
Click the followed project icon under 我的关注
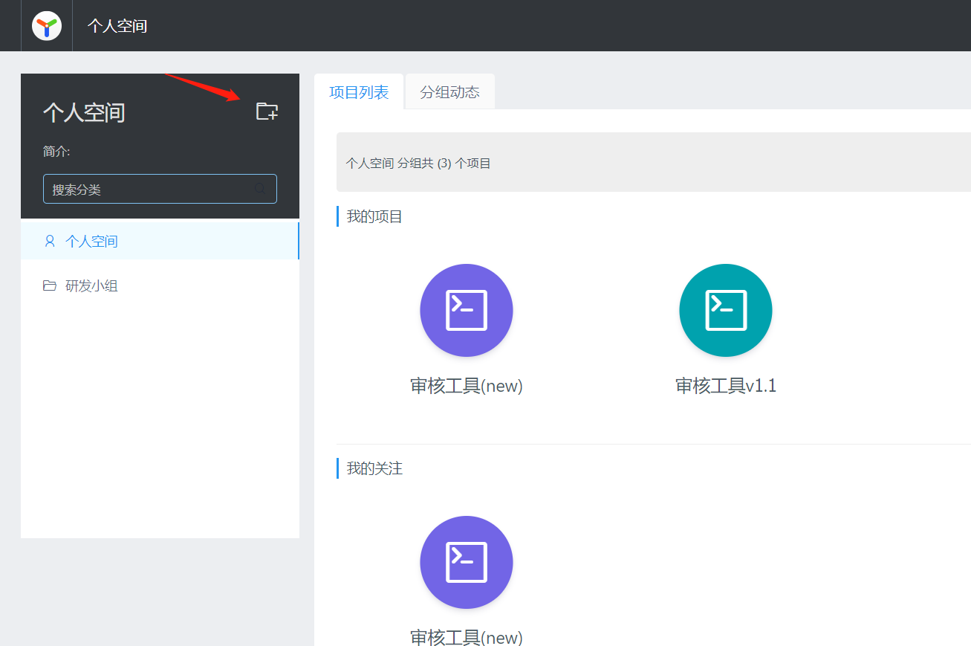[467, 563]
